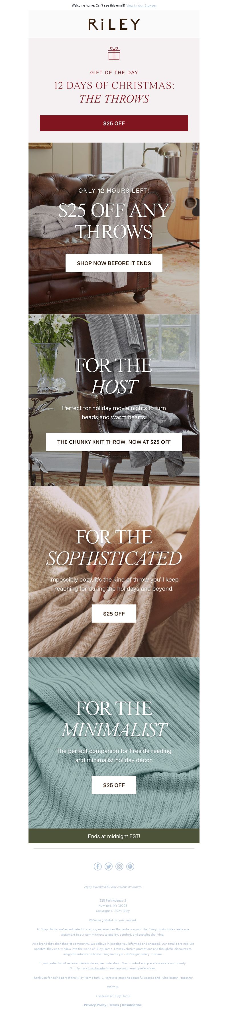Select Shop Now Before It Ends
The width and height of the screenshot is (228, 1021).
114,263
